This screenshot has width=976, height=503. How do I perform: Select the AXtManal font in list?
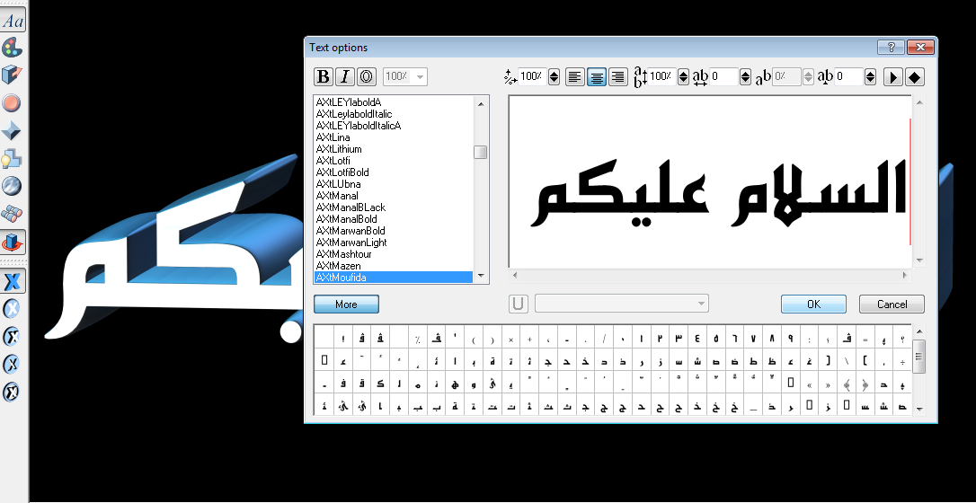point(337,196)
